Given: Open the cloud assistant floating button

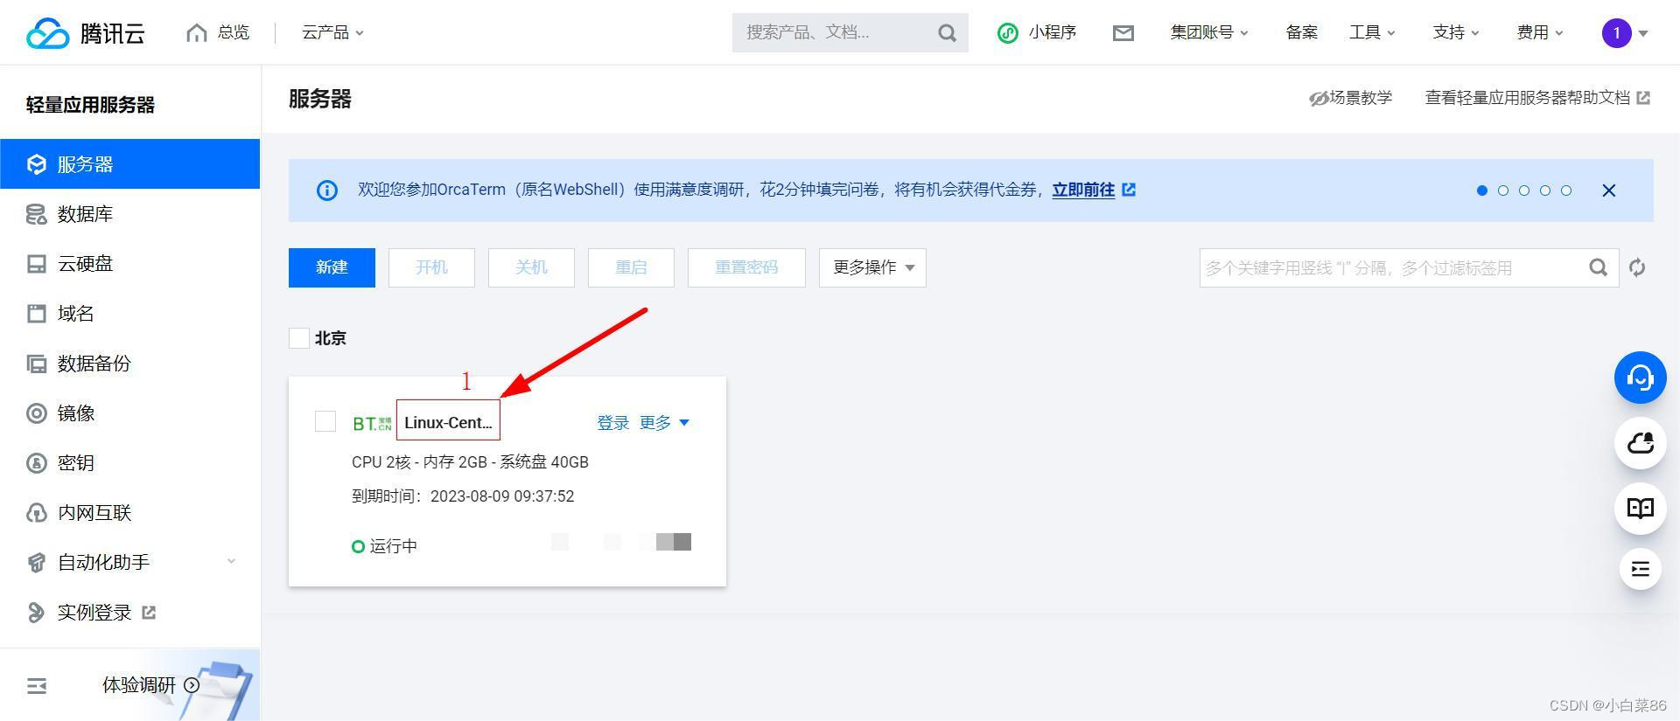Looking at the screenshot, I should (1640, 443).
